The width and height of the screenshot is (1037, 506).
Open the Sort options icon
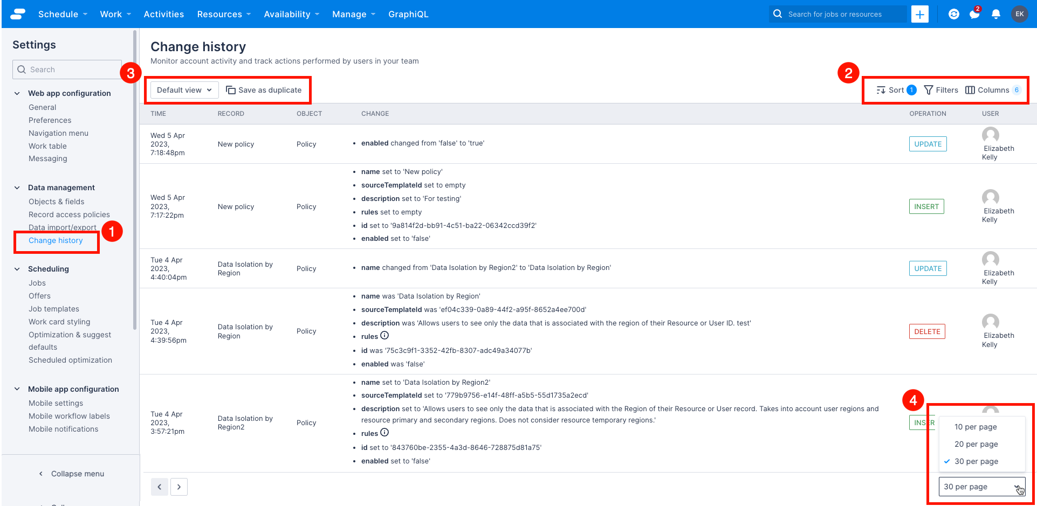coord(882,90)
